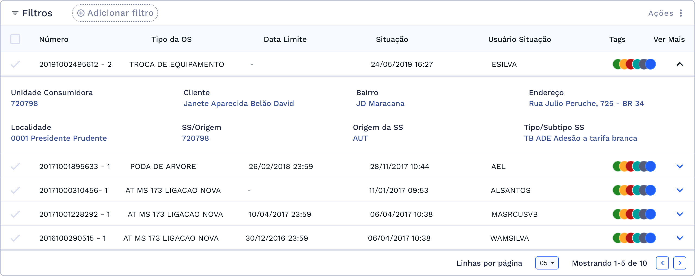The width and height of the screenshot is (695, 276).
Task: Check row checkbox for order 20171001895633
Action: [x=15, y=166]
